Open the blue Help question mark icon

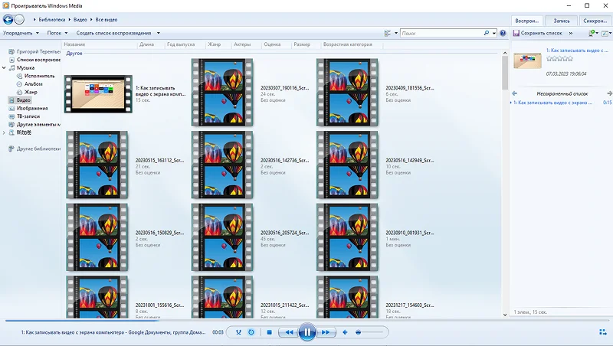tap(503, 33)
